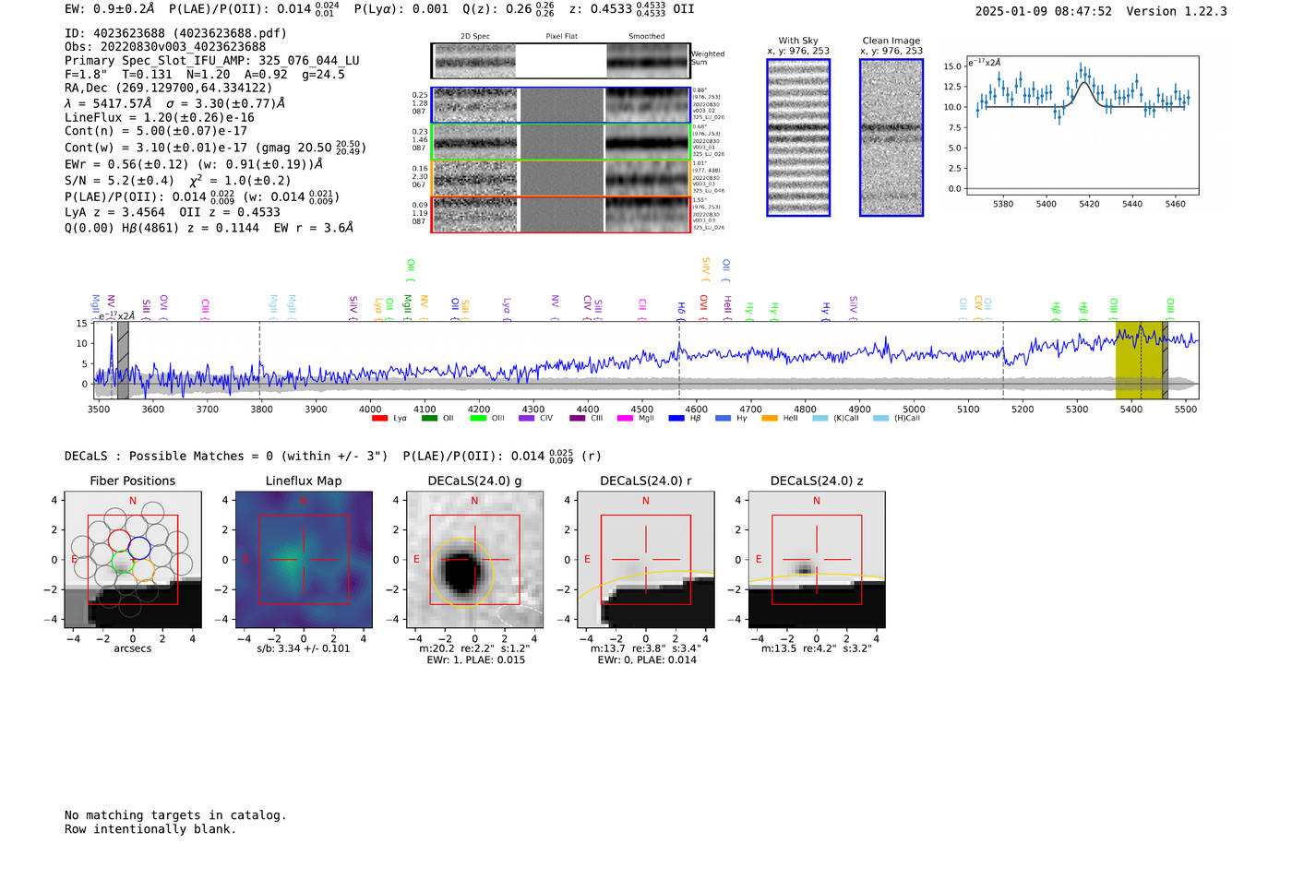The image size is (1292, 879).
Task: Click the "S/N = 5.2(±0.4)" value
Action: pyautogui.click(x=119, y=181)
